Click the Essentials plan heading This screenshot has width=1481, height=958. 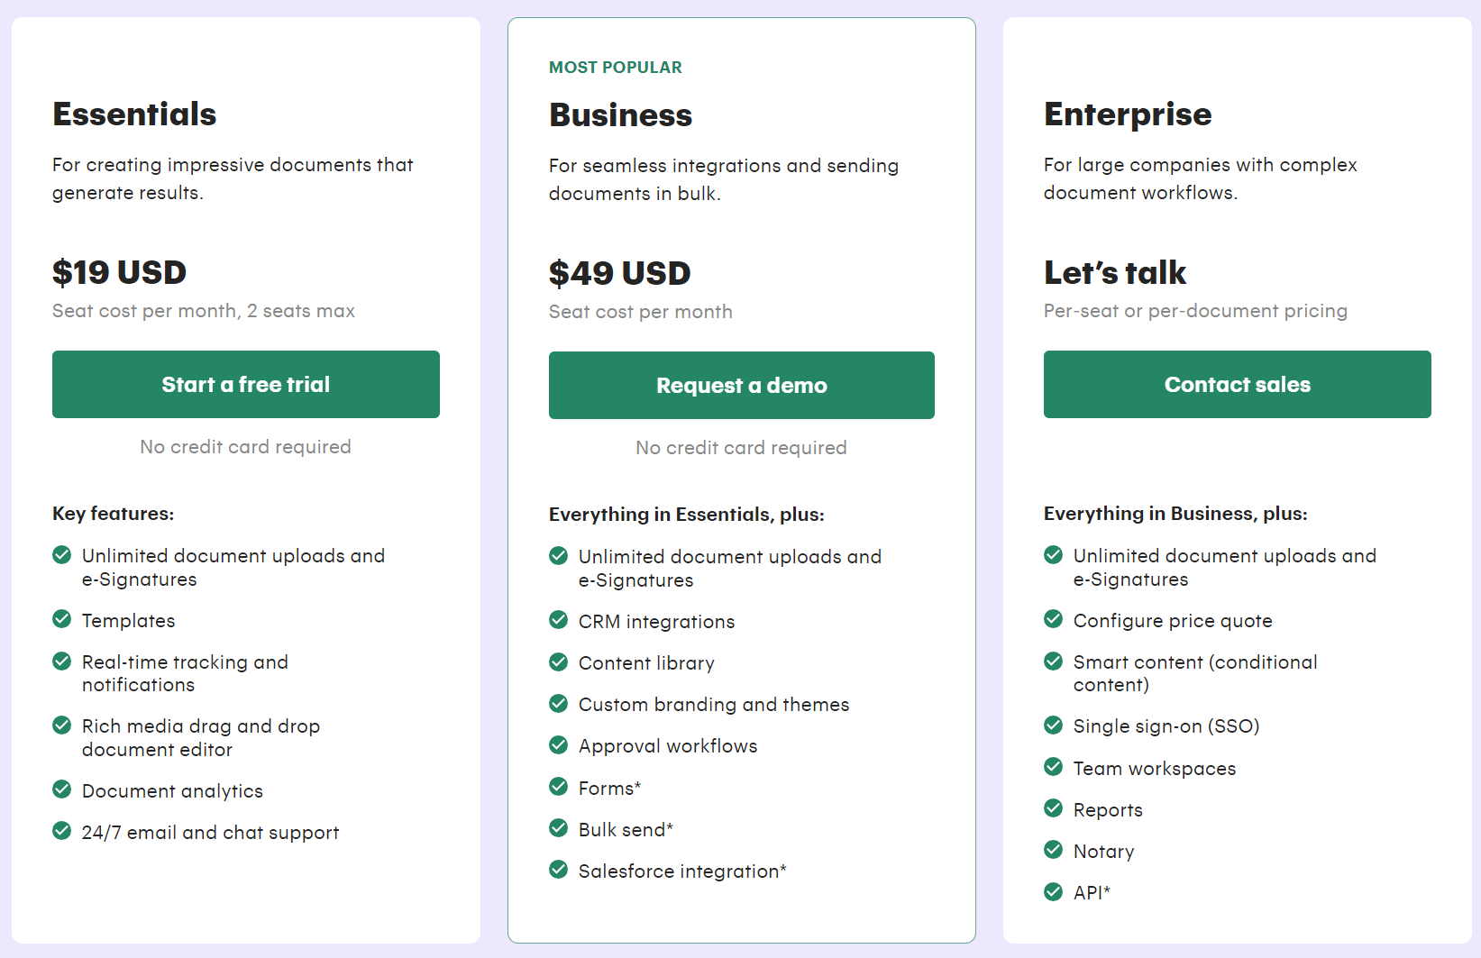pyautogui.click(x=134, y=114)
